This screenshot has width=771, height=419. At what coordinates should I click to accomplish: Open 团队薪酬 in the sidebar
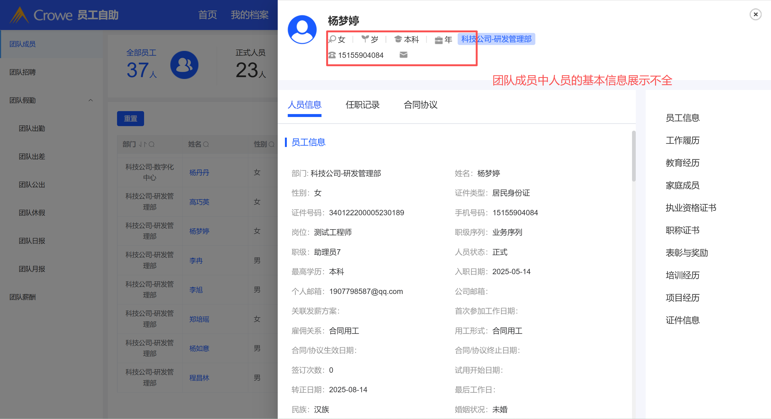pyautogui.click(x=22, y=297)
